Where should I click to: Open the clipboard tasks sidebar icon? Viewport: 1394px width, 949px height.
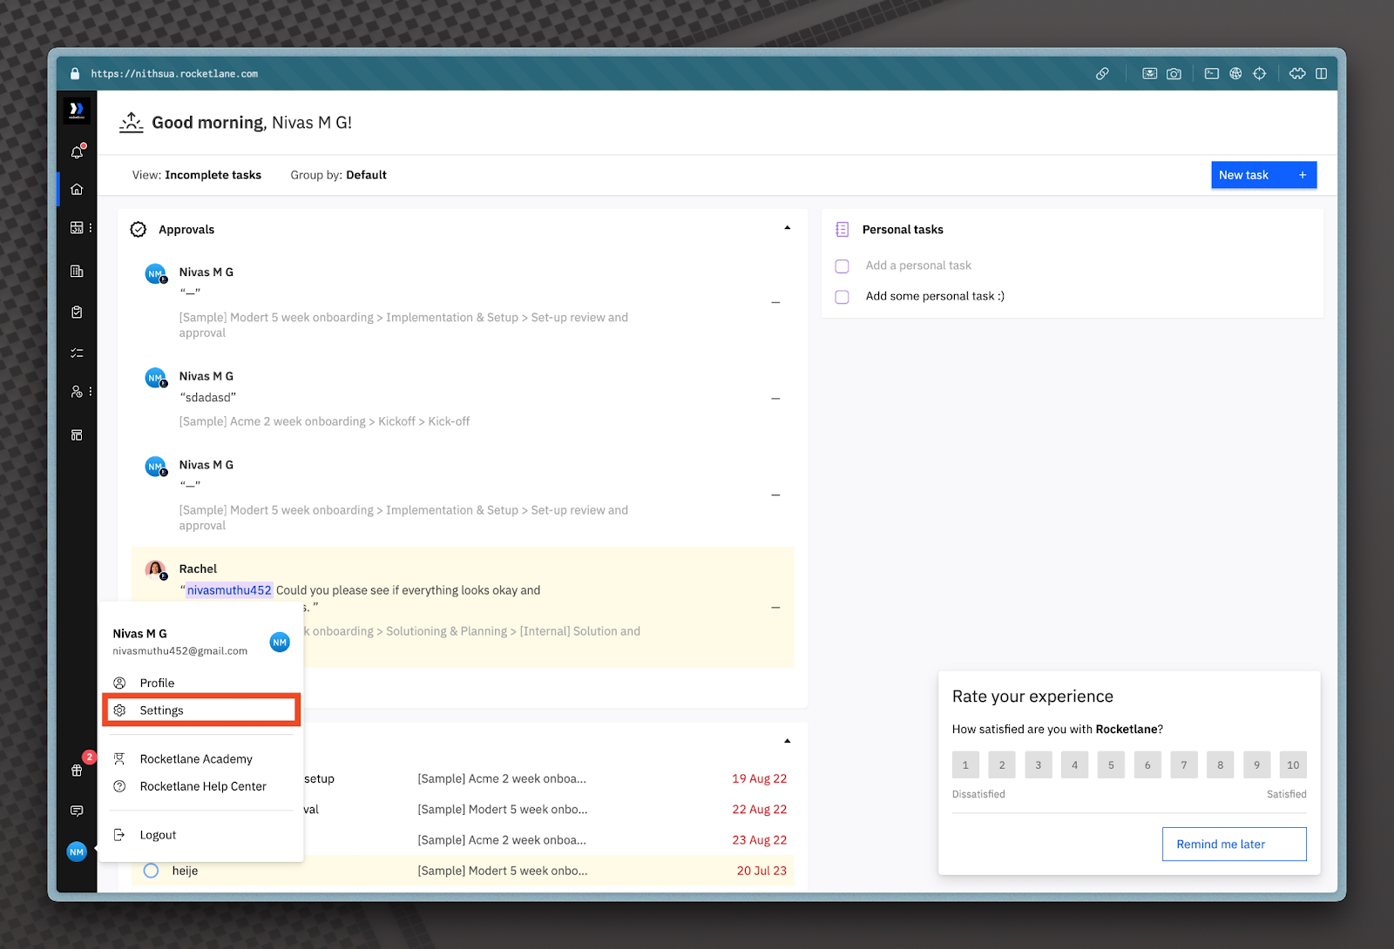pos(77,313)
